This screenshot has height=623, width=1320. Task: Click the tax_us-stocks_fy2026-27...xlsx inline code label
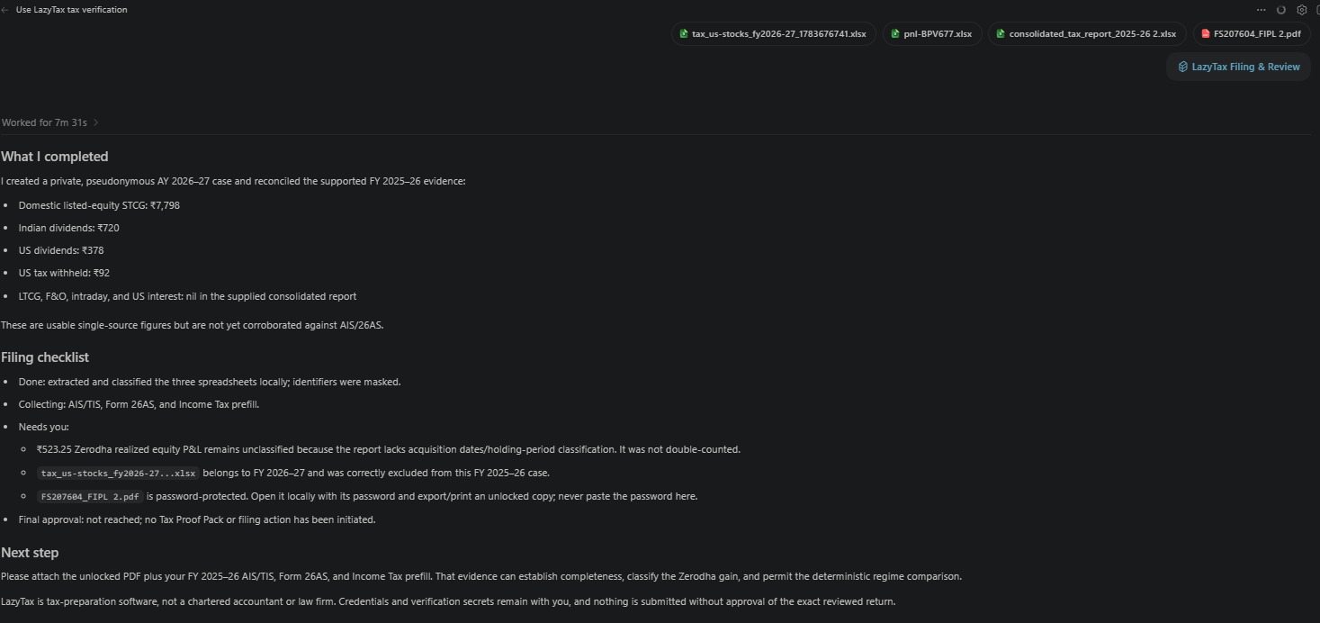pyautogui.click(x=118, y=474)
